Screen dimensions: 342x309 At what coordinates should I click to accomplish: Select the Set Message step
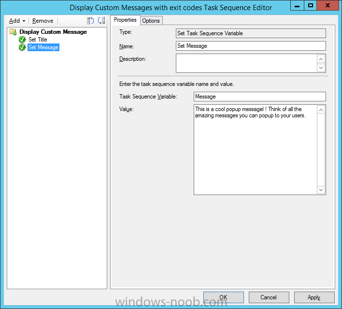pos(43,47)
